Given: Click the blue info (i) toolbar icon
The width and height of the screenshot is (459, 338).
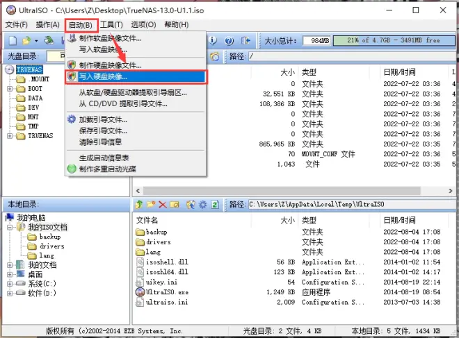Looking at the screenshot, I should [x=213, y=40].
